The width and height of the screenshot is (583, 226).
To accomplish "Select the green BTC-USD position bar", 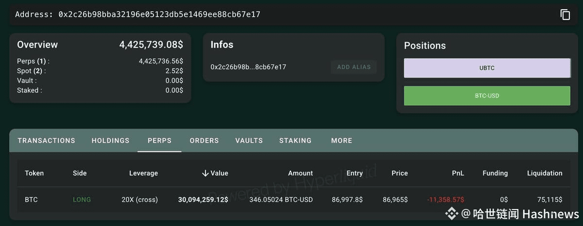I will pyautogui.click(x=487, y=96).
